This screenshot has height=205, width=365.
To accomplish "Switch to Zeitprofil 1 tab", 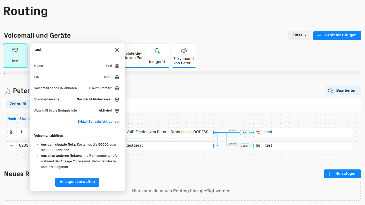I will click(18, 104).
